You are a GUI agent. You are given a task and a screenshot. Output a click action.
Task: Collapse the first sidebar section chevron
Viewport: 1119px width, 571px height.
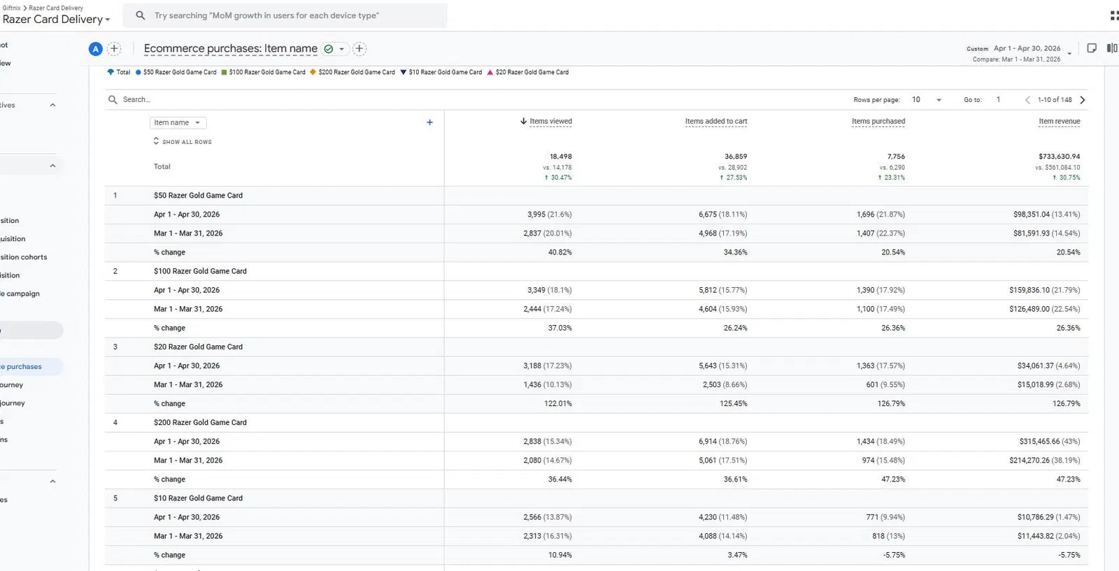52,105
